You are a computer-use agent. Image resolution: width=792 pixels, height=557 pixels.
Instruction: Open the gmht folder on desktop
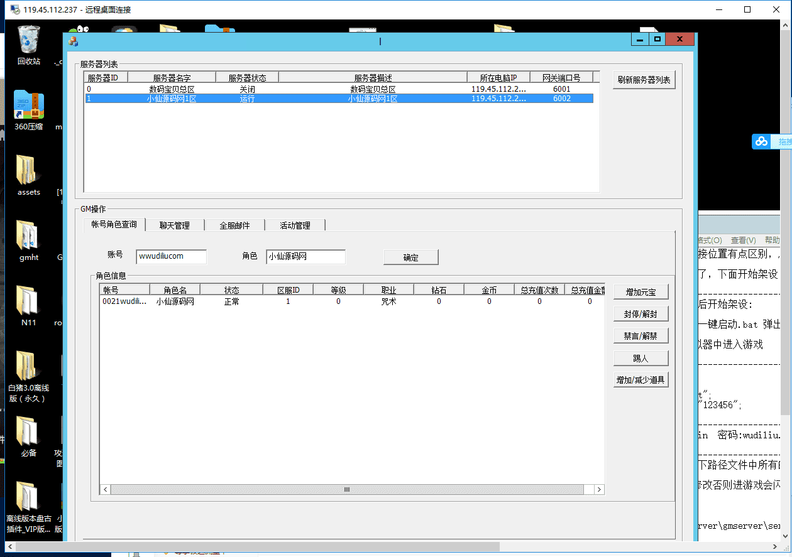[x=29, y=241]
